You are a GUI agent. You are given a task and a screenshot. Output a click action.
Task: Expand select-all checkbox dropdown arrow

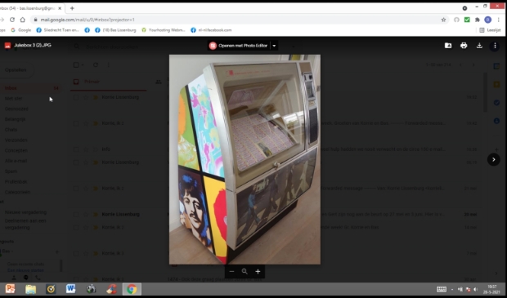tap(83, 64)
